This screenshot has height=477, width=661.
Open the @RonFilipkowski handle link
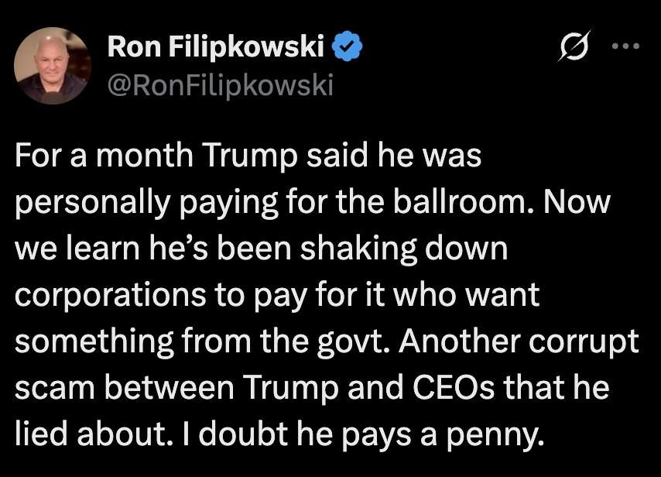pos(220,84)
